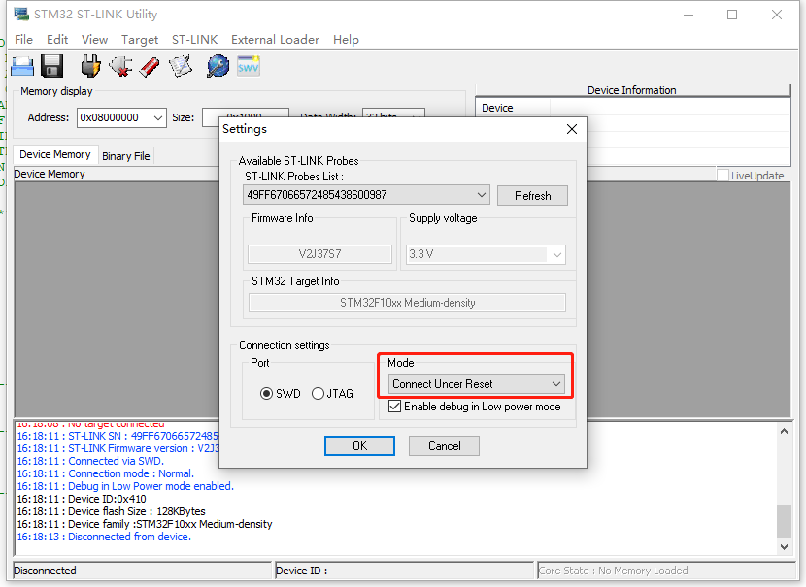Open the External Loader menu
The height and width of the screenshot is (587, 806).
(275, 40)
